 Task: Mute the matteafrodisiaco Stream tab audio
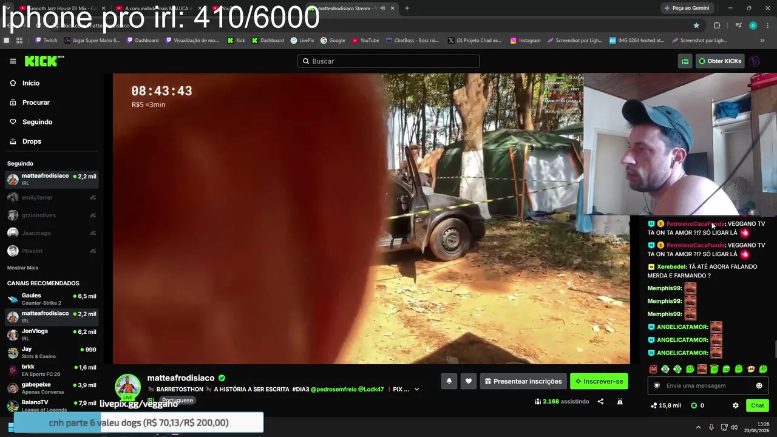point(382,8)
